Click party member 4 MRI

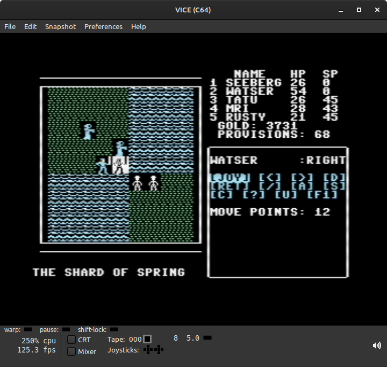[x=274, y=108]
